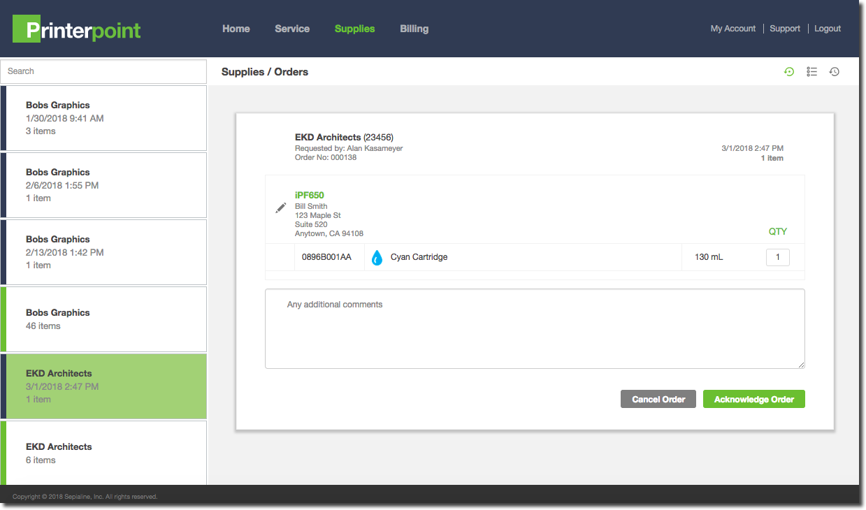Click the My Account link
This screenshot has width=866, height=510.
(x=733, y=29)
